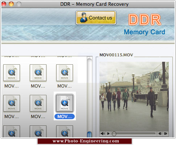Select second movie file in the upper row

coord(38,73)
